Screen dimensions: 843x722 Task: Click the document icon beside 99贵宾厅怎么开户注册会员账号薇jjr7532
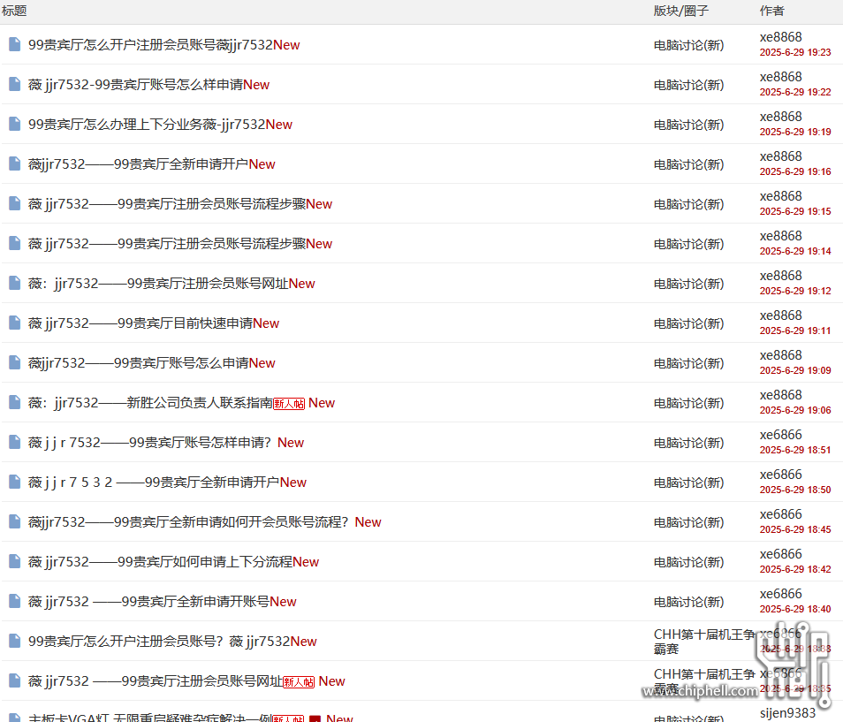coord(14,44)
